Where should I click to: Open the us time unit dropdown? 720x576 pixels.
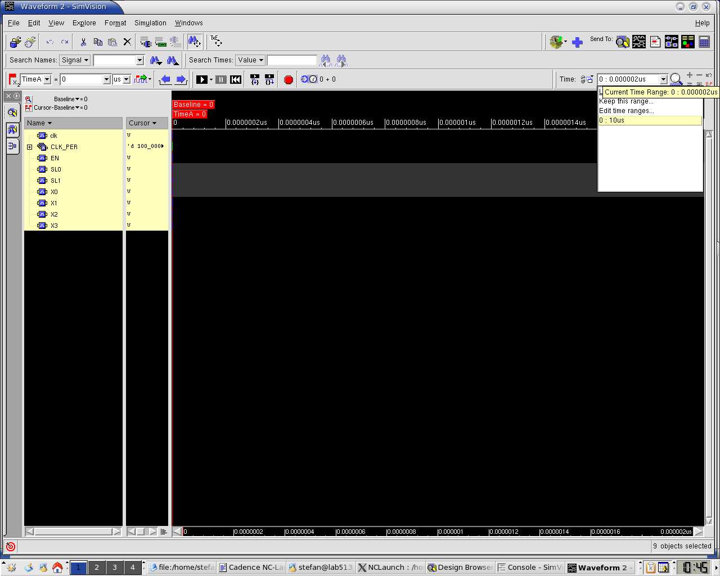click(x=127, y=79)
